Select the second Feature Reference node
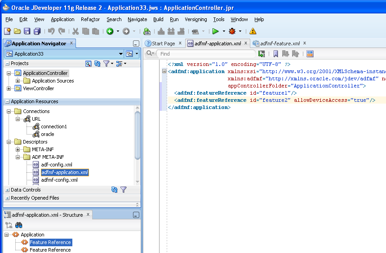Image resolution: width=386 pixels, height=253 pixels. coord(50,250)
